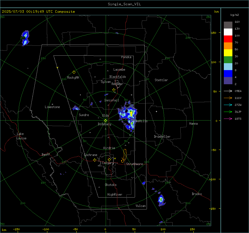Click the yellow diamond marker below RedDeer
The height and width of the screenshot is (233, 249).
point(114,90)
